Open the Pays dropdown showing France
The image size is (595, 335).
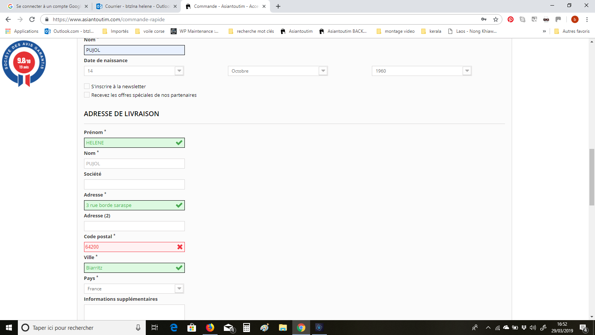click(x=134, y=288)
